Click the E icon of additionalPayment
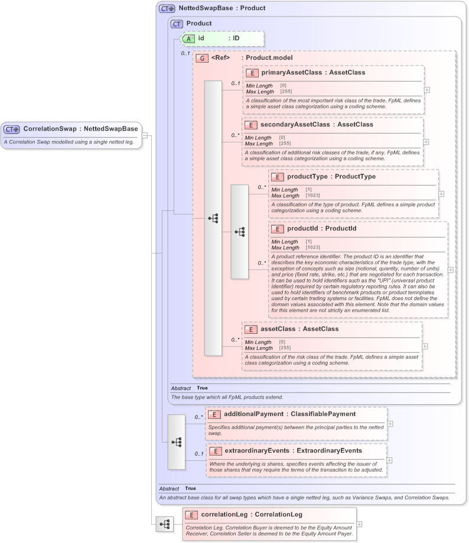 [214, 415]
